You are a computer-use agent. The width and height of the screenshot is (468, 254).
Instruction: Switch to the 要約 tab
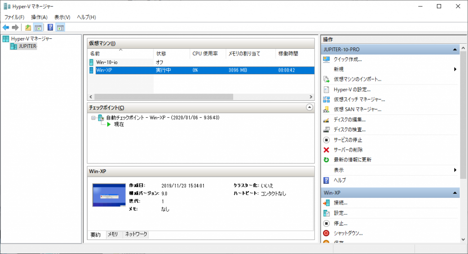[x=96, y=235]
